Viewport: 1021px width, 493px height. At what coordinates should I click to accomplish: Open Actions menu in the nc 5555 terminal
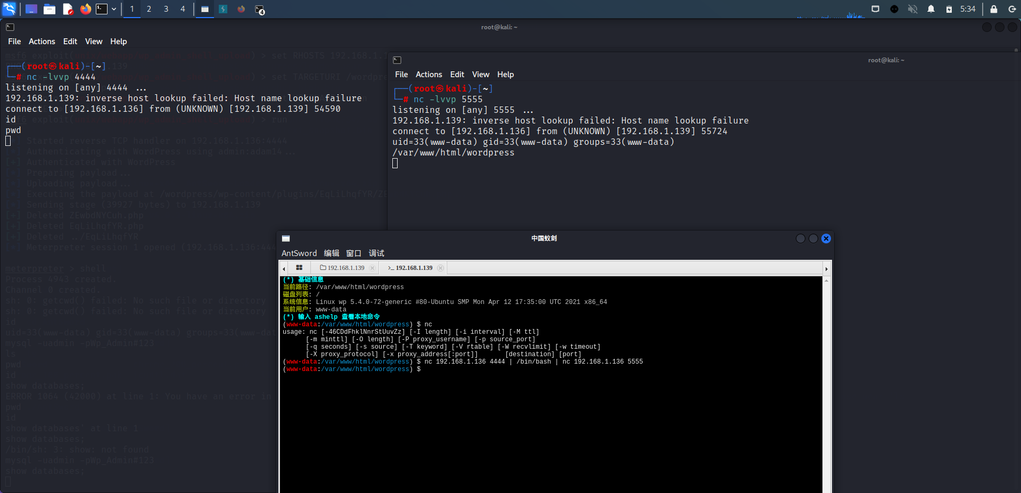429,75
